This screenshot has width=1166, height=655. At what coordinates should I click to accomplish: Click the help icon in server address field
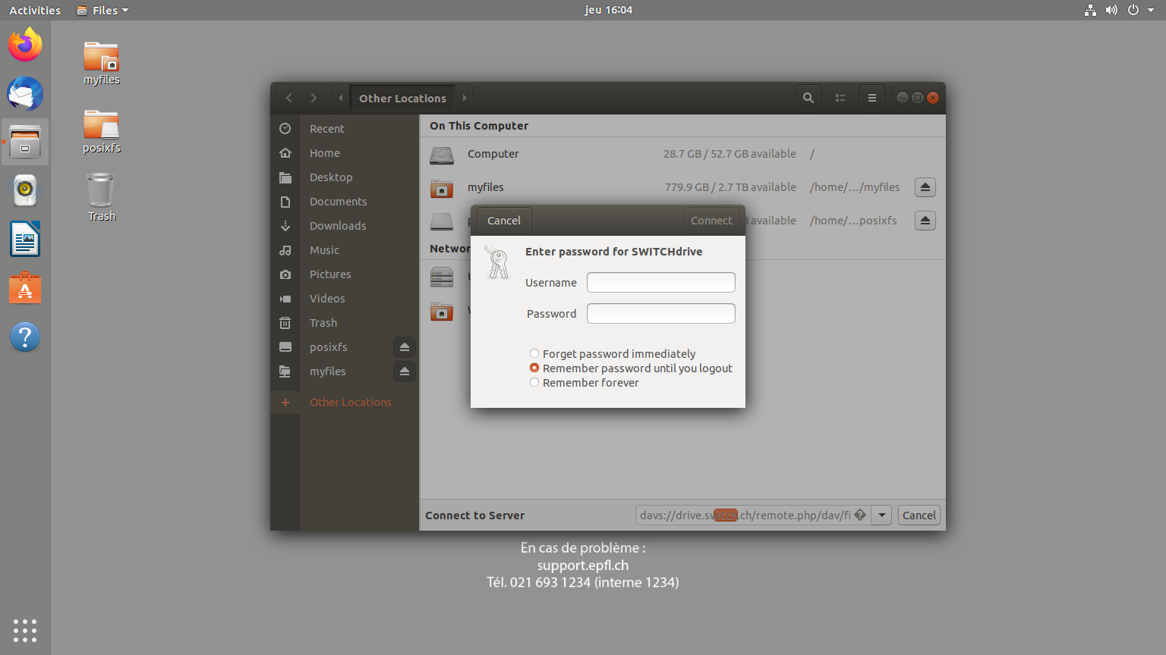point(860,515)
